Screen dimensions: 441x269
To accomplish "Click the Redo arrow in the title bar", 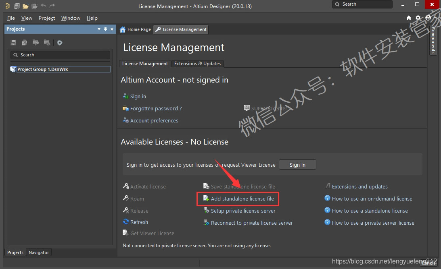I will 52,6.
